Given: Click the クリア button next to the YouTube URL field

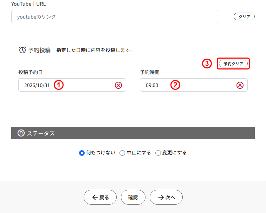Looking at the screenshot, I should coord(244,16).
